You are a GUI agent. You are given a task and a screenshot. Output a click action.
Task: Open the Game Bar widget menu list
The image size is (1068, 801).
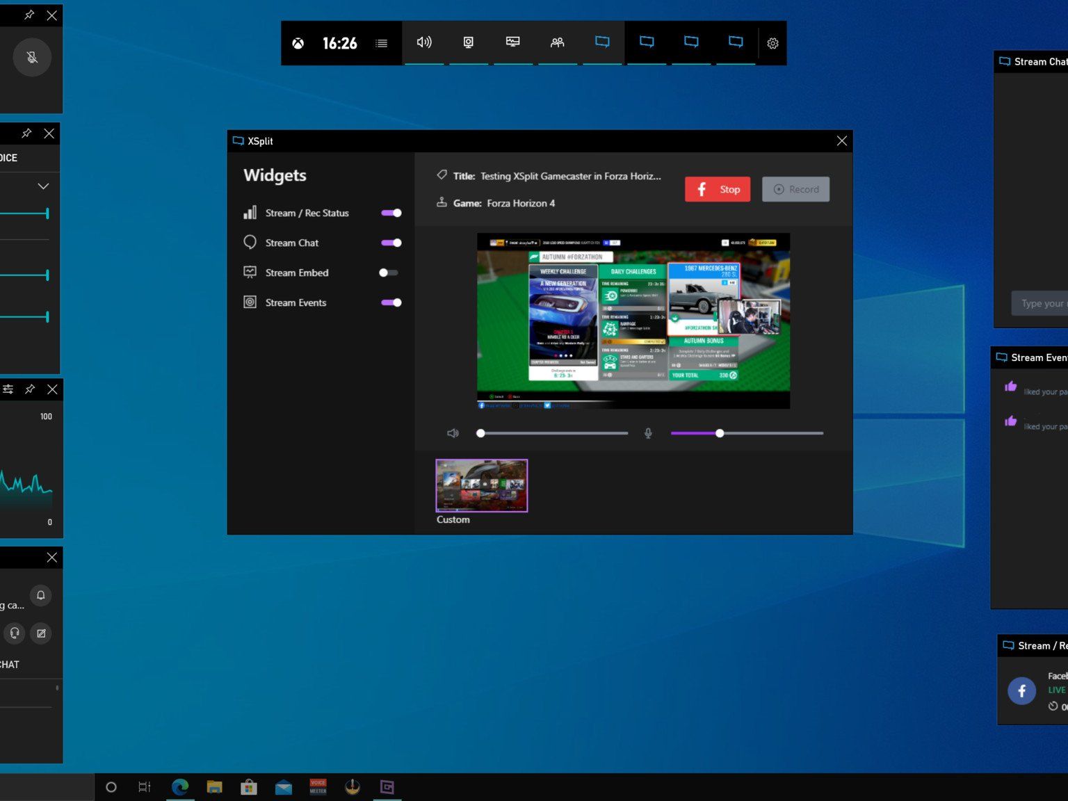[381, 43]
